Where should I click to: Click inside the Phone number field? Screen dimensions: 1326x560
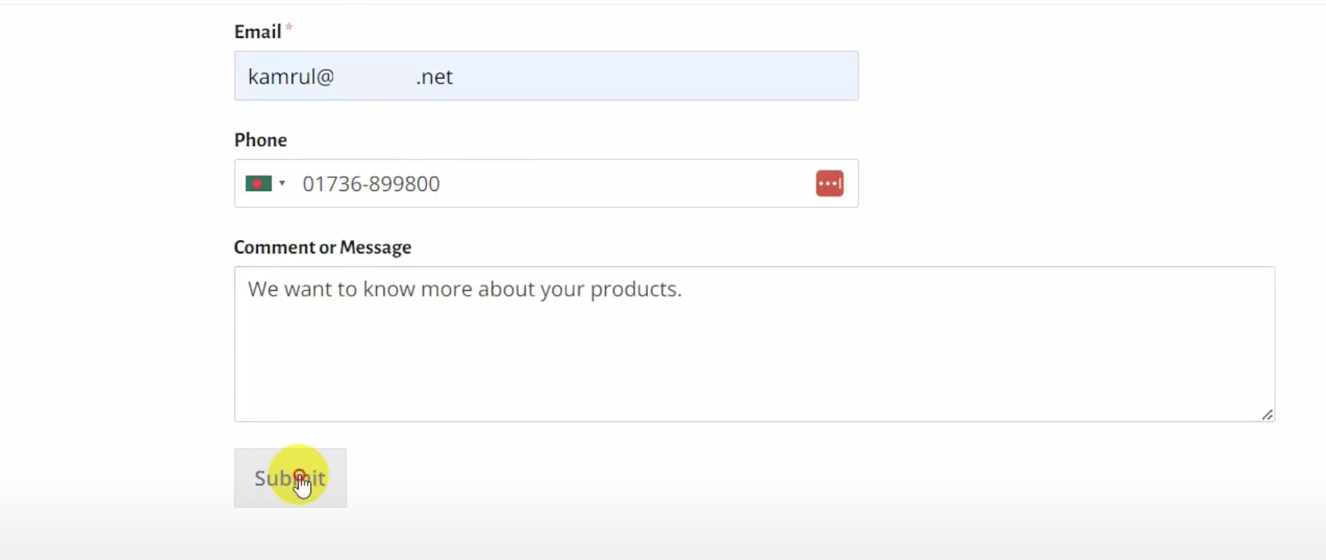pyautogui.click(x=612, y=183)
